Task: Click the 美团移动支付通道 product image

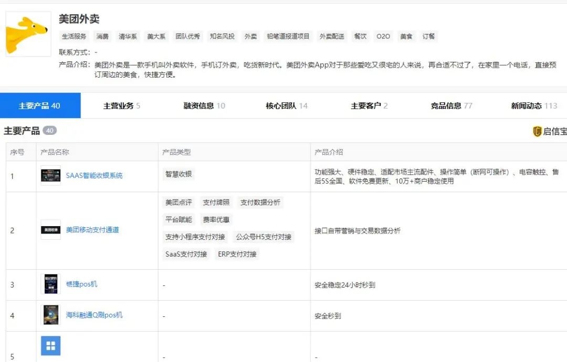Action: (50, 230)
